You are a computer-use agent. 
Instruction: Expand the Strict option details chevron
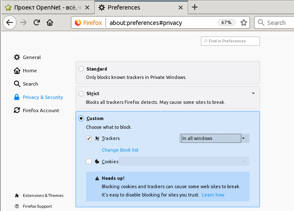253,93
